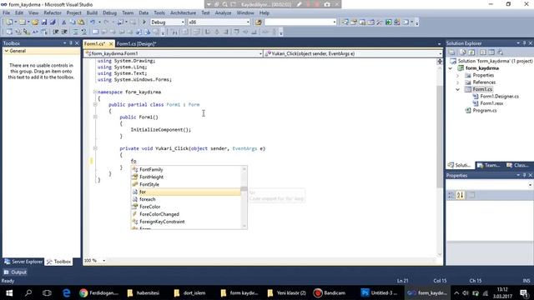Click the Comment selected lines icon

[75, 32]
